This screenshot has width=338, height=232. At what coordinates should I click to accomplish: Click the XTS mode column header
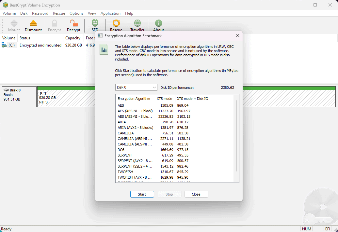click(165, 99)
